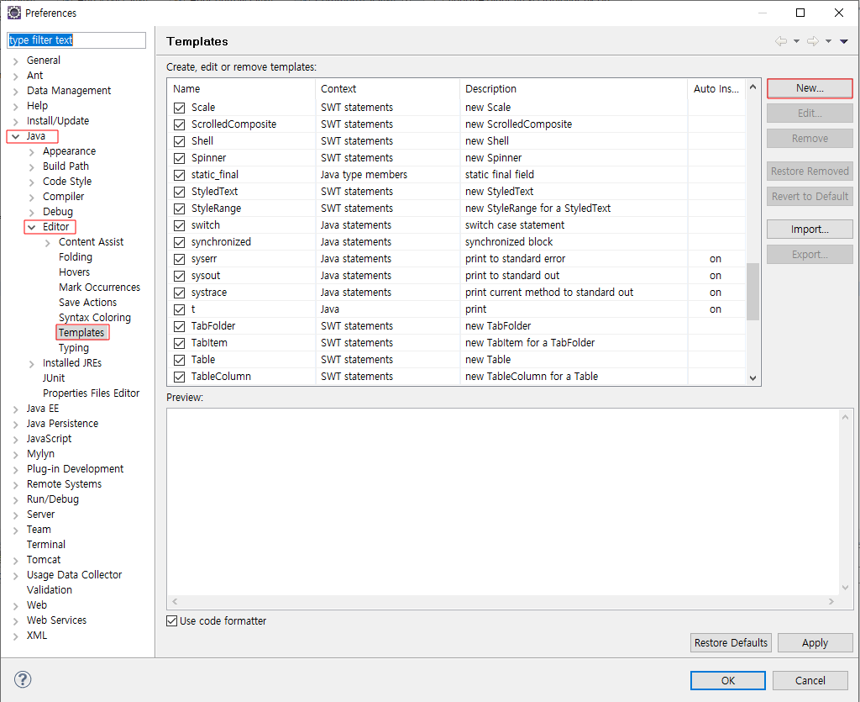
Task: Open the help question mark icon
Action: tap(23, 679)
